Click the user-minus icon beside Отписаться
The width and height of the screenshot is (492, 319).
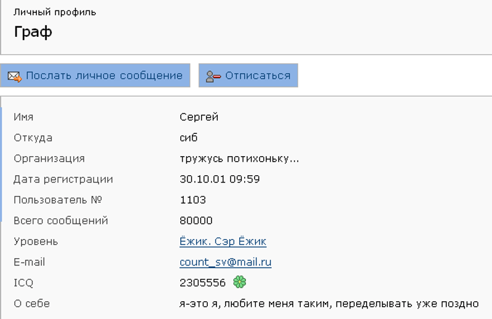213,76
